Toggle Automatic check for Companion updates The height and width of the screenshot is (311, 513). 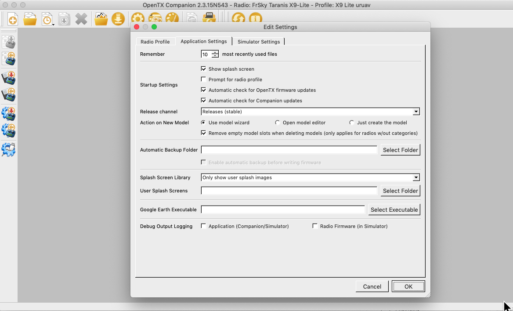tap(203, 100)
